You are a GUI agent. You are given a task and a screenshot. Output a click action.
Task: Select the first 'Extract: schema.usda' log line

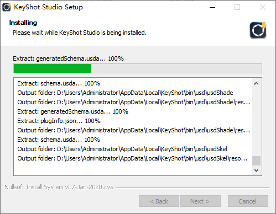click(x=59, y=83)
